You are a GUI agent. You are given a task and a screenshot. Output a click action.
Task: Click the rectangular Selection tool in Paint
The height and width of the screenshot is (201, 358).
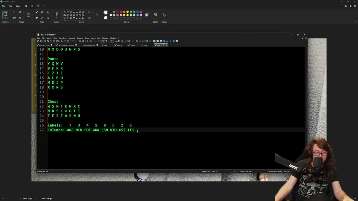pos(5,14)
